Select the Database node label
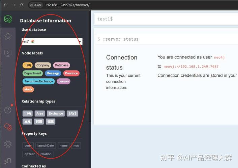 coord(61,65)
